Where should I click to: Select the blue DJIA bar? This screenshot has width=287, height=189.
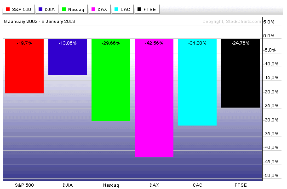tap(68, 57)
